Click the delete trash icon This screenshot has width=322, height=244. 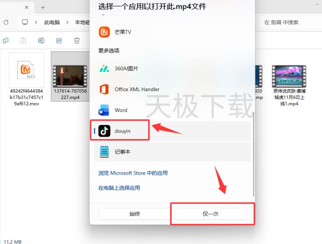pos(77,41)
